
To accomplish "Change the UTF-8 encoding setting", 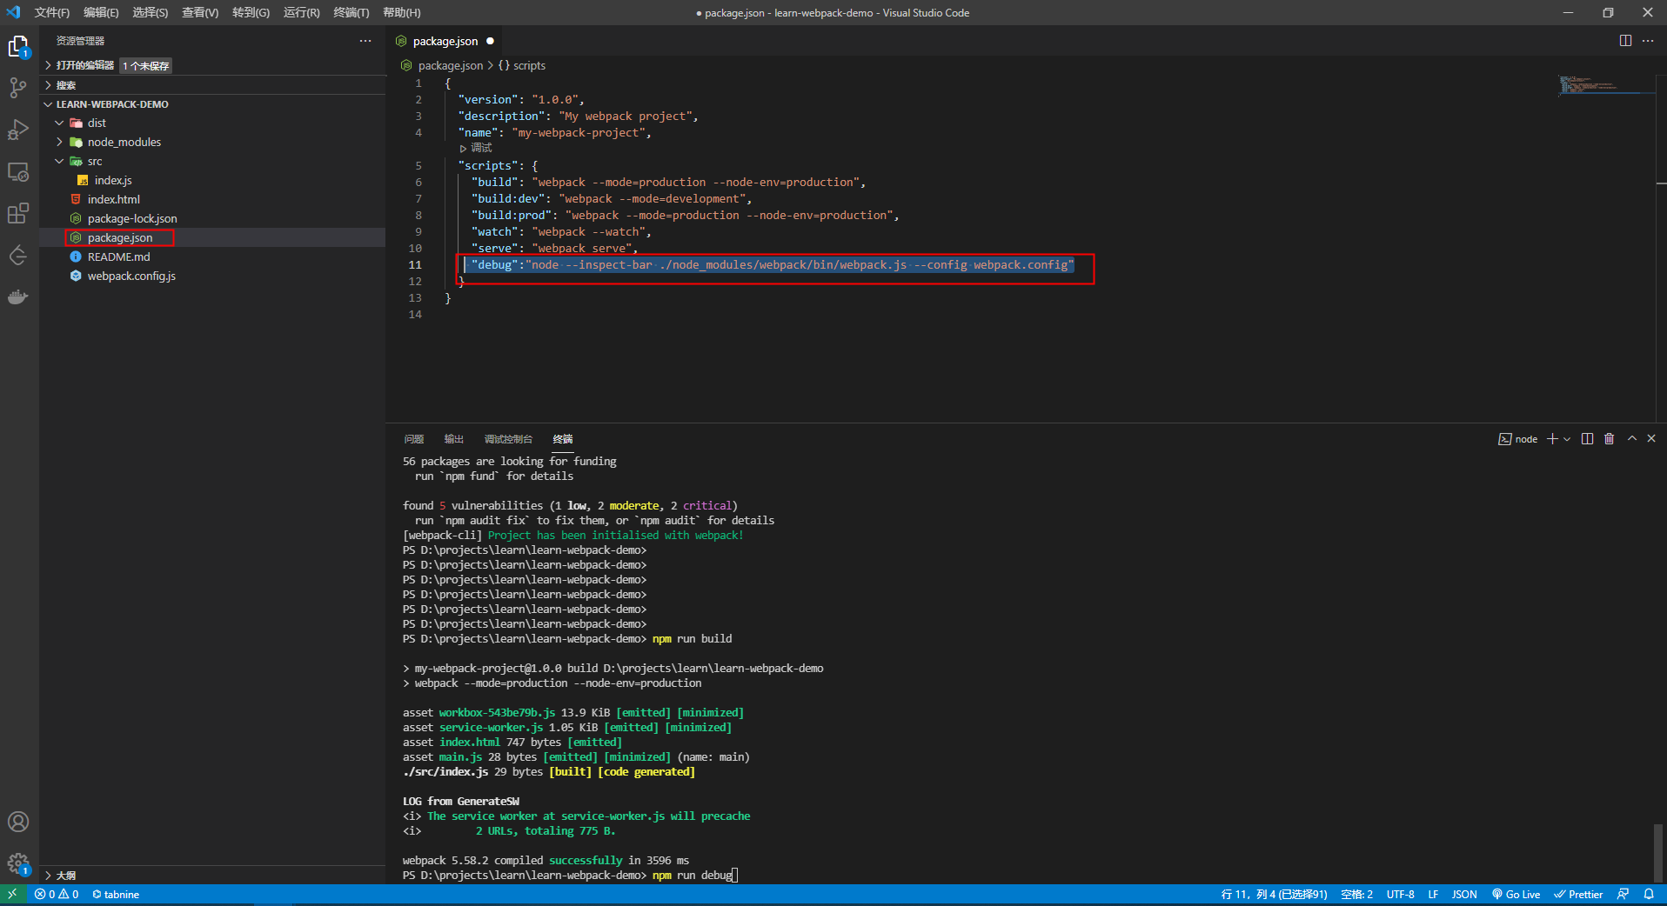I will click(x=1400, y=894).
